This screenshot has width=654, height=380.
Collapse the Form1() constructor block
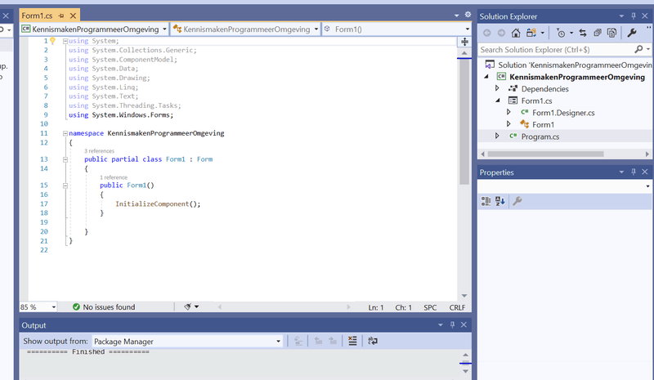(65, 186)
